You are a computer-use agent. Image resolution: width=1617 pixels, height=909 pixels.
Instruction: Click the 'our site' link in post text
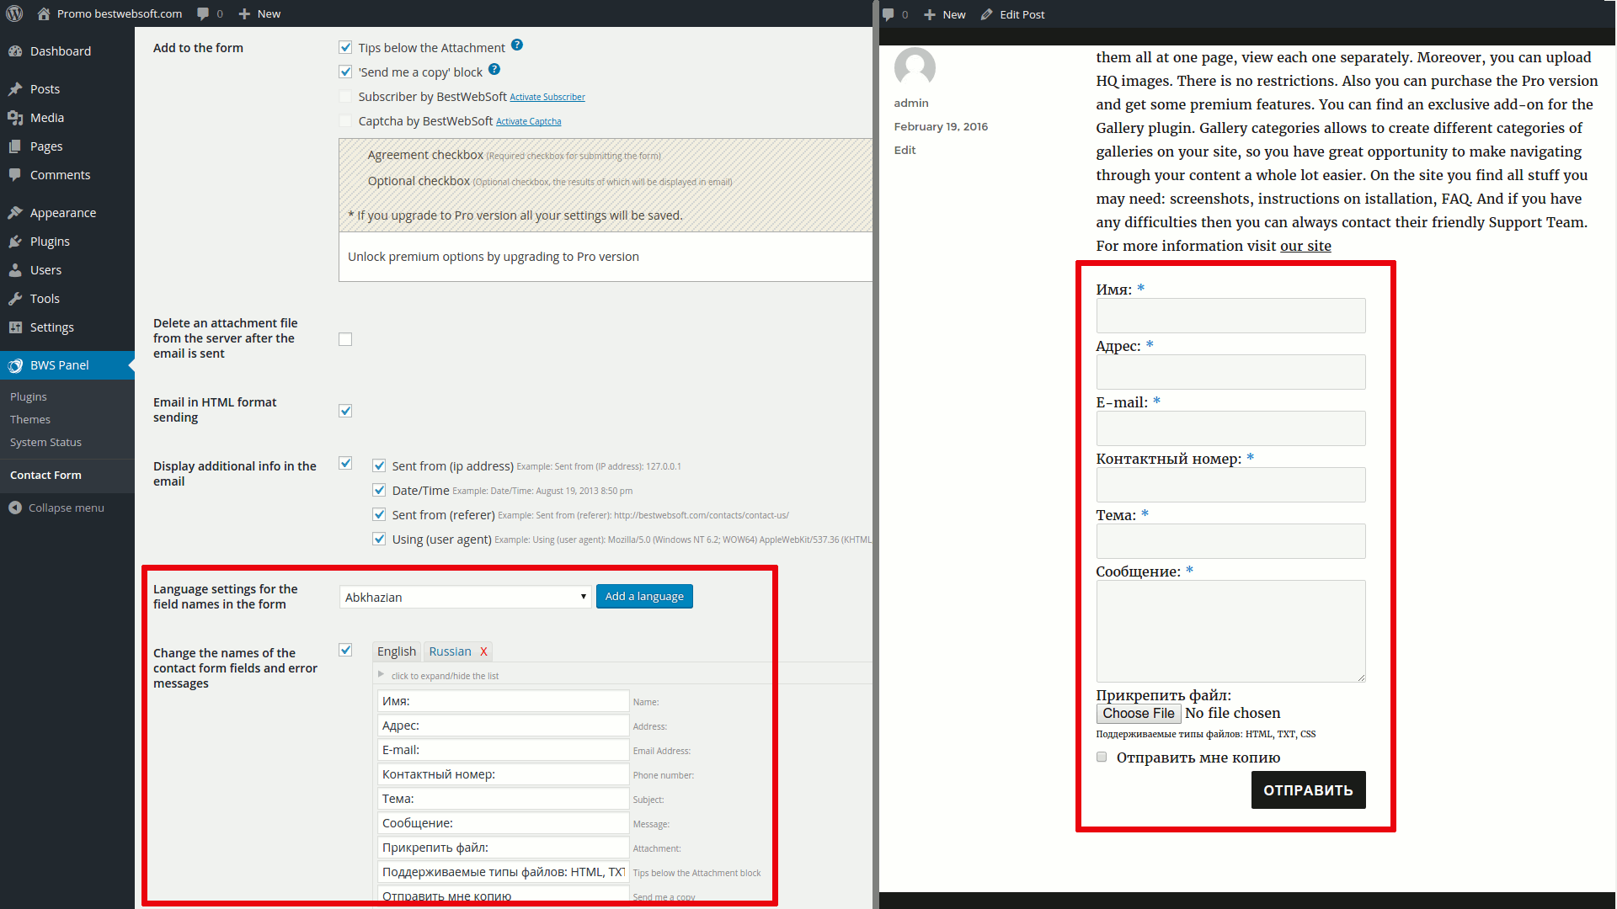(x=1305, y=246)
